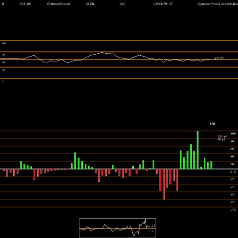Click the 'DYNAMIC_ST' symbol text
The width and height of the screenshot is (238, 238).
point(164,4)
